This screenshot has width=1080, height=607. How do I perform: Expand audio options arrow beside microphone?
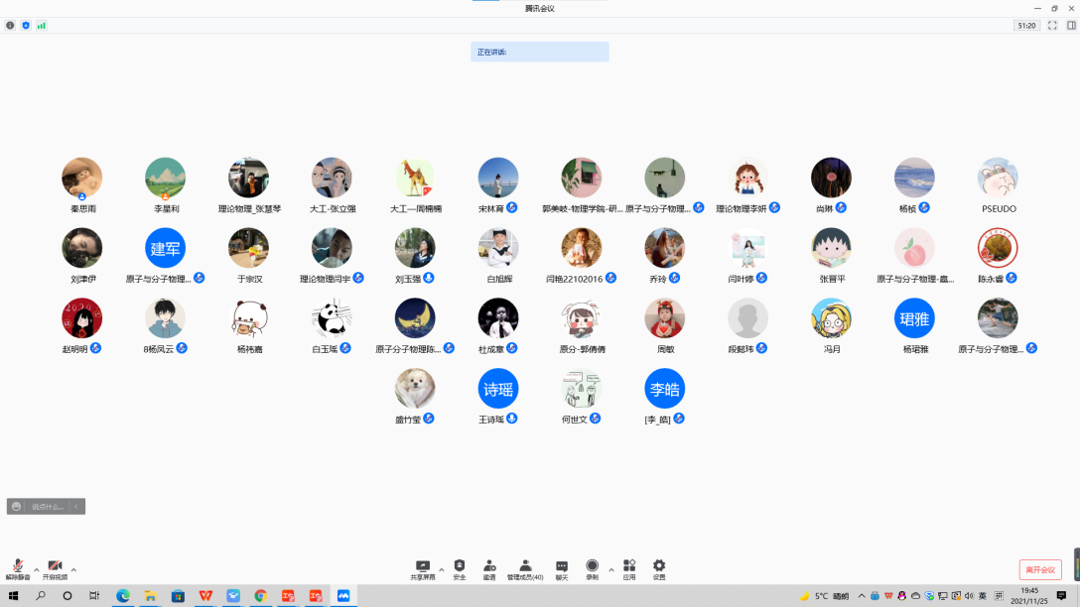point(37,569)
